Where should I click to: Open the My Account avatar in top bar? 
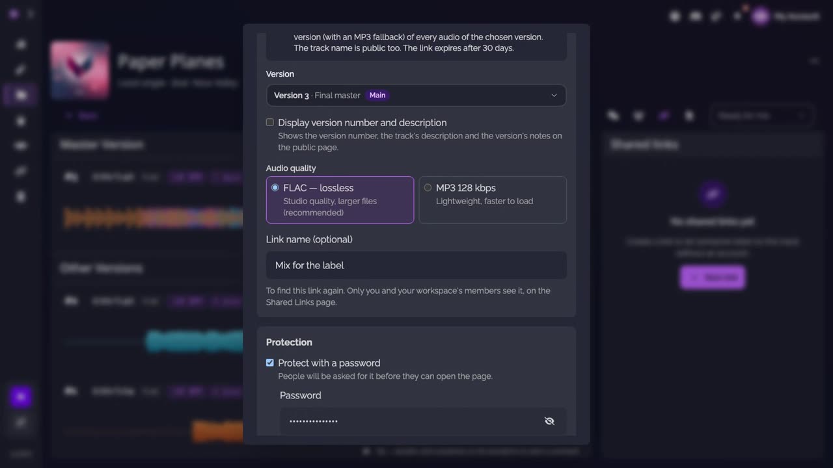tap(760, 16)
